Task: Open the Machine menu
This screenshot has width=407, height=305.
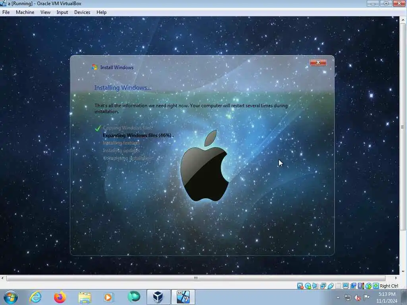Action: 25,12
